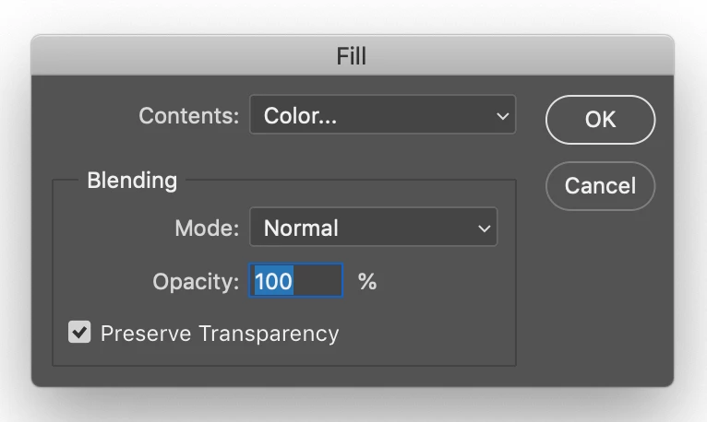
Task: Open the Contents dropdown
Action: pos(382,116)
